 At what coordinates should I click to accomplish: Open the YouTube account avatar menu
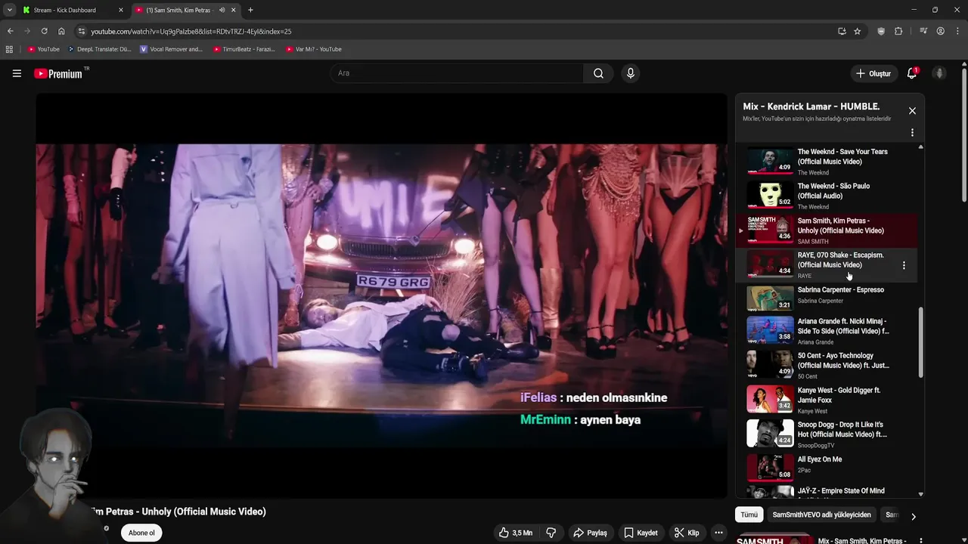[939, 73]
